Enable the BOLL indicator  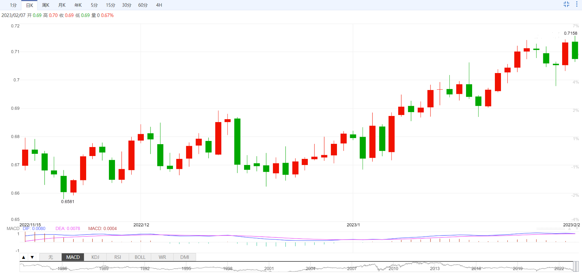click(x=140, y=257)
